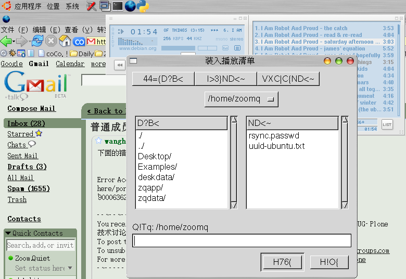Collapse the Quick Contacts section

pyautogui.click(x=8, y=233)
